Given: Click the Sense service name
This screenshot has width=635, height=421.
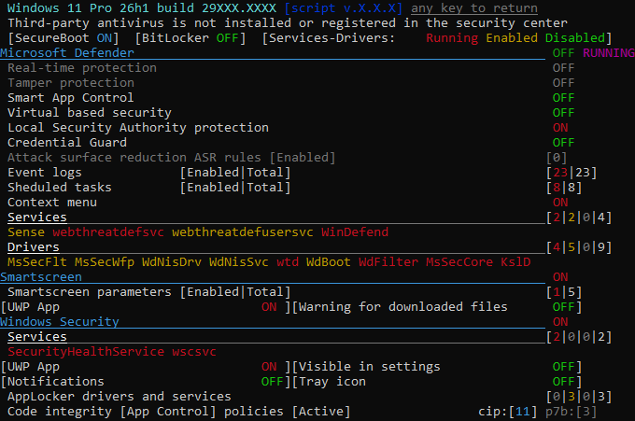Looking at the screenshot, I should point(26,232).
